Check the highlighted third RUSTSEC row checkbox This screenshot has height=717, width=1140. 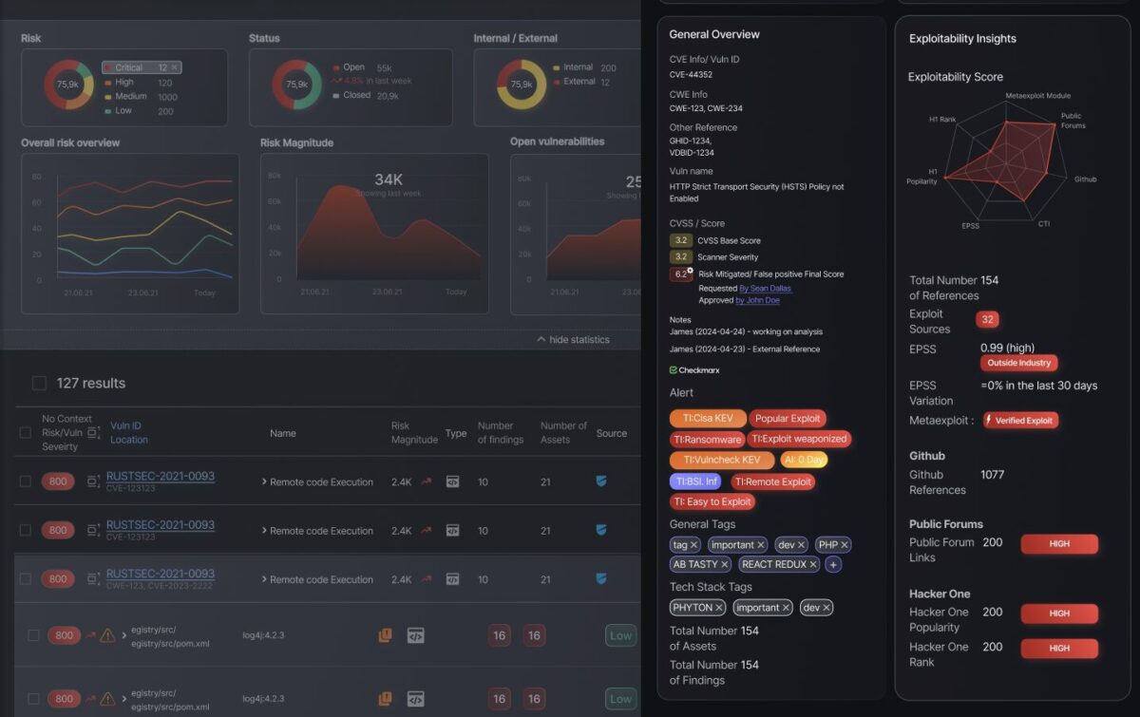click(x=26, y=579)
